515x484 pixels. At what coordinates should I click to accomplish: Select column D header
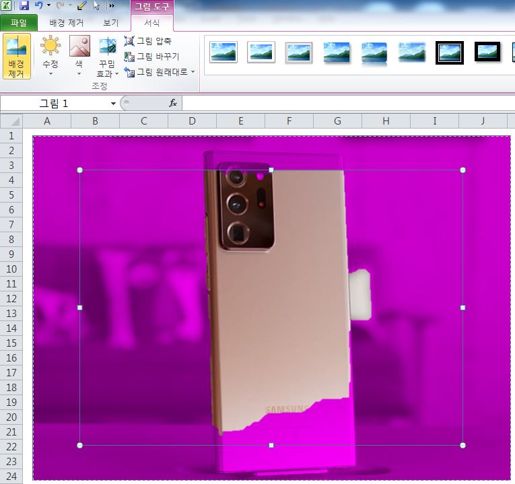click(x=192, y=121)
